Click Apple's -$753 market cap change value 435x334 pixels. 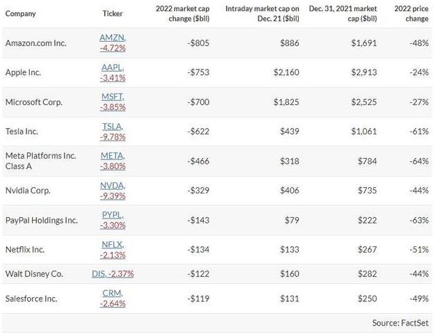click(x=198, y=72)
